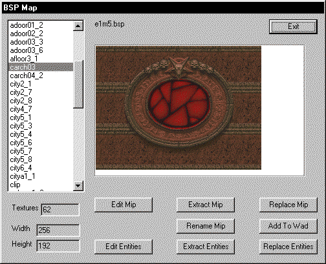
Task: Open Edit Mip for selected texture
Action: pos(124,205)
